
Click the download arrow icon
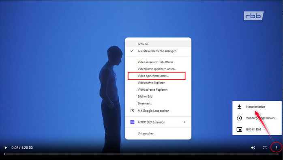pos(239,107)
